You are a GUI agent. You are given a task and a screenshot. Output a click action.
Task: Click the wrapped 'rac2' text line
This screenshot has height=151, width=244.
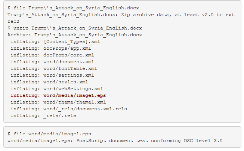click(x=13, y=21)
